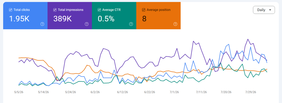Image resolution: width=282 pixels, height=103 pixels.
Task: Click the 7/1/26 date axis label
Action: tap(174, 92)
